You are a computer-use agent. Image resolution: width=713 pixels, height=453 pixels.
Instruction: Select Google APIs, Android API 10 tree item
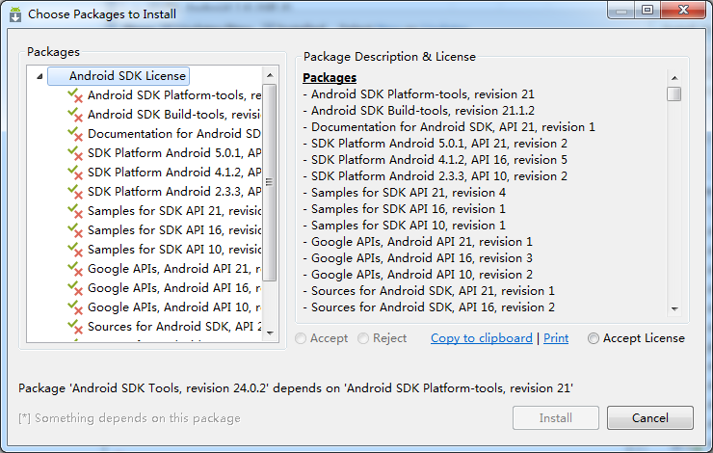(174, 307)
